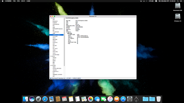
Task: Click the eject icon in menu bar
Action: click(x=144, y=1)
